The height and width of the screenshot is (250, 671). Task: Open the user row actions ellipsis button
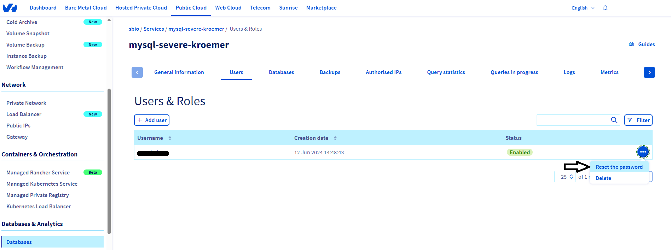pyautogui.click(x=643, y=152)
